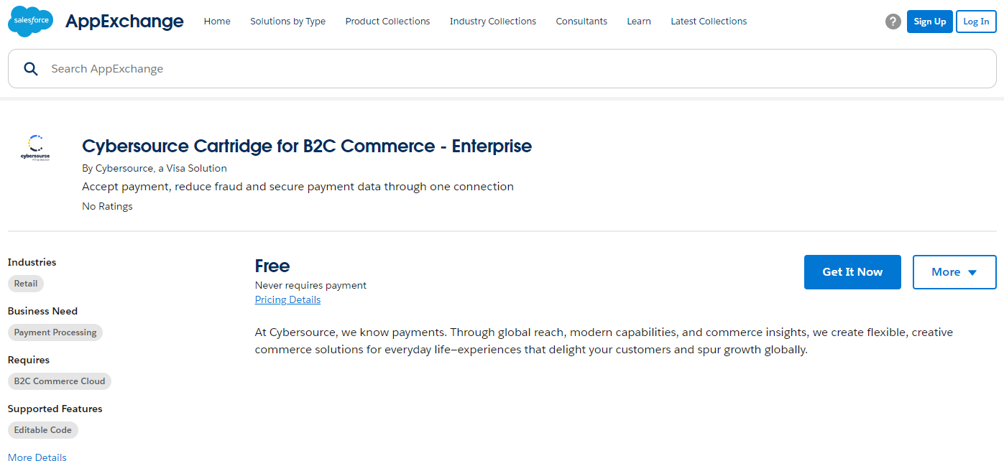This screenshot has width=1004, height=461.
Task: Open Latest Collections nav item
Action: click(x=708, y=22)
